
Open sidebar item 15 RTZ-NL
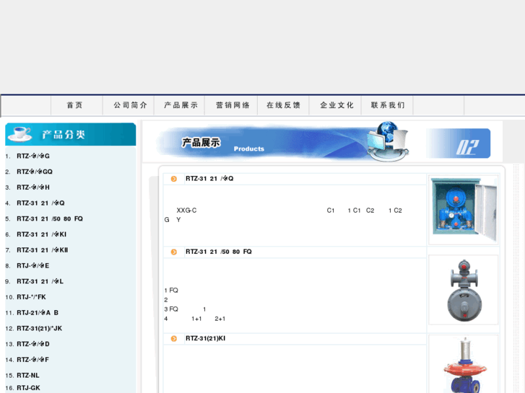[x=27, y=375]
